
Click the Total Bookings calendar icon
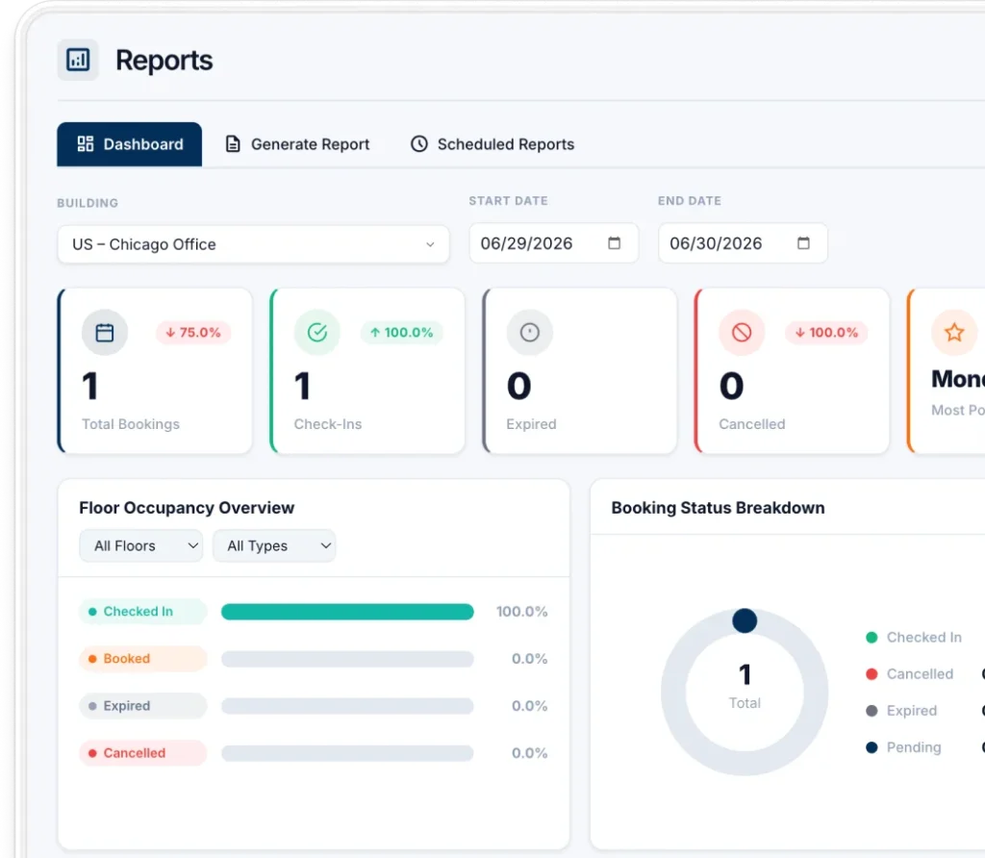[x=105, y=332]
